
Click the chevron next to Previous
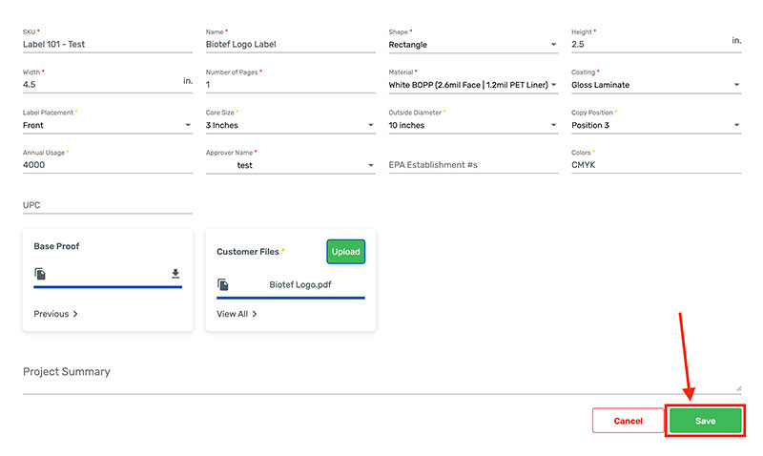click(x=75, y=314)
